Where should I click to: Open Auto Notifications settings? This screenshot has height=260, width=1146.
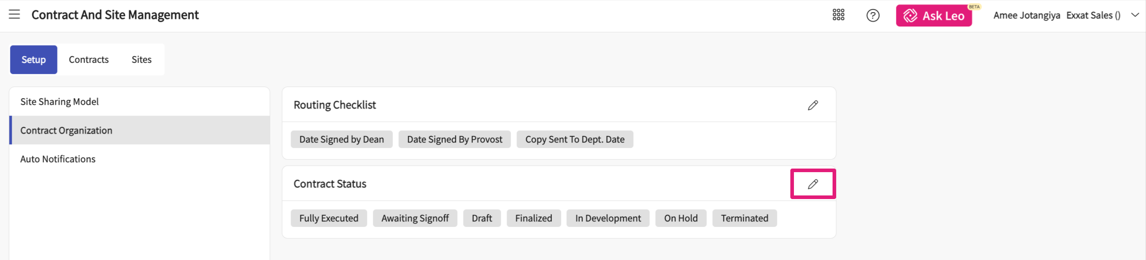click(x=58, y=159)
